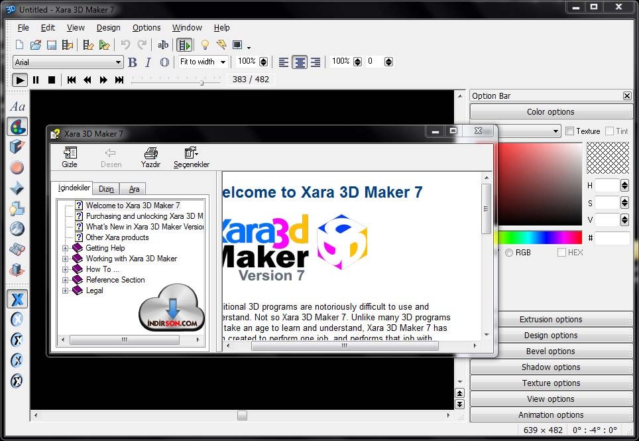Pick a hue on the rainbow bar
The height and width of the screenshot is (441, 639).
coord(540,237)
